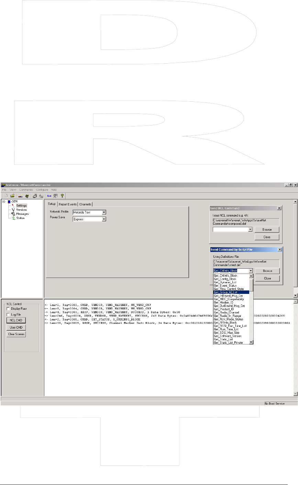Select Get_OutBound_Msg_Cnt from the list

click(x=231, y=306)
